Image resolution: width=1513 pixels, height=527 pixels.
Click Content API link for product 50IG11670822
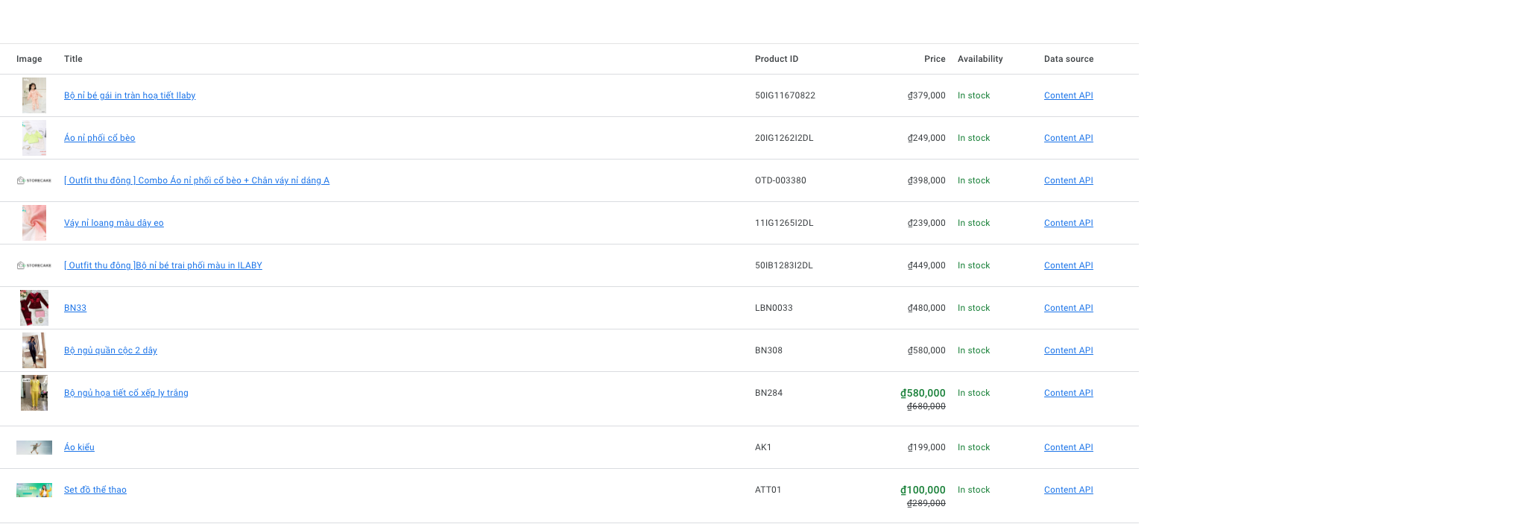pos(1069,95)
